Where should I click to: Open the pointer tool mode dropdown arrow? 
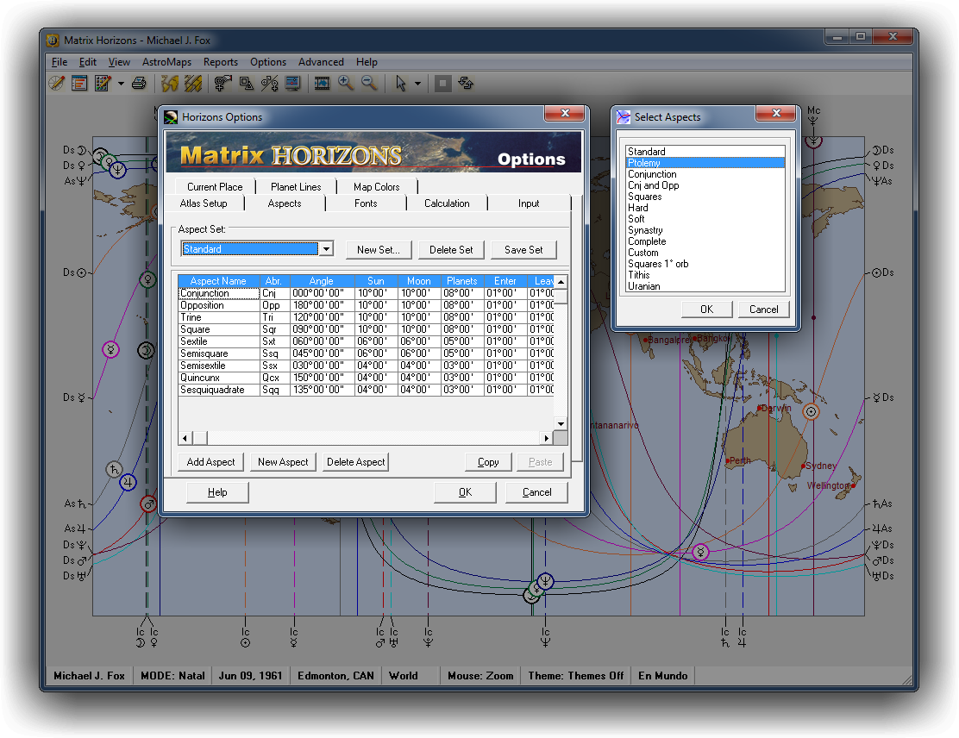pos(417,84)
